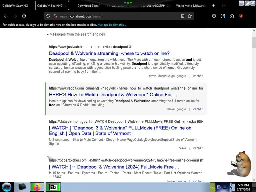Image resolution: width=256 pixels, height=192 pixels.
Task: Show hidden system tray icons
Action: tap(212, 187)
